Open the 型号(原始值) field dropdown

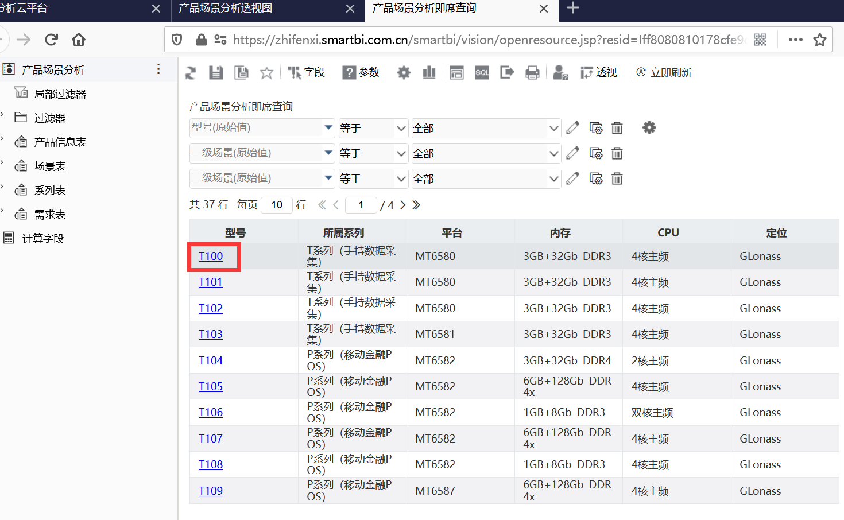click(x=262, y=128)
